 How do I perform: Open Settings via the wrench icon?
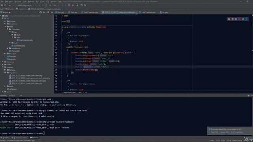tap(77, 5)
